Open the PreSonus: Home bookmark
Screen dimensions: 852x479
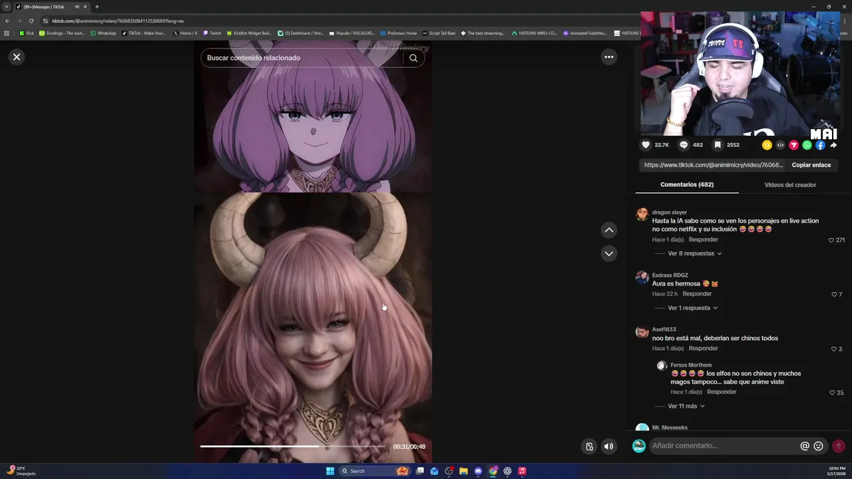[399, 33]
